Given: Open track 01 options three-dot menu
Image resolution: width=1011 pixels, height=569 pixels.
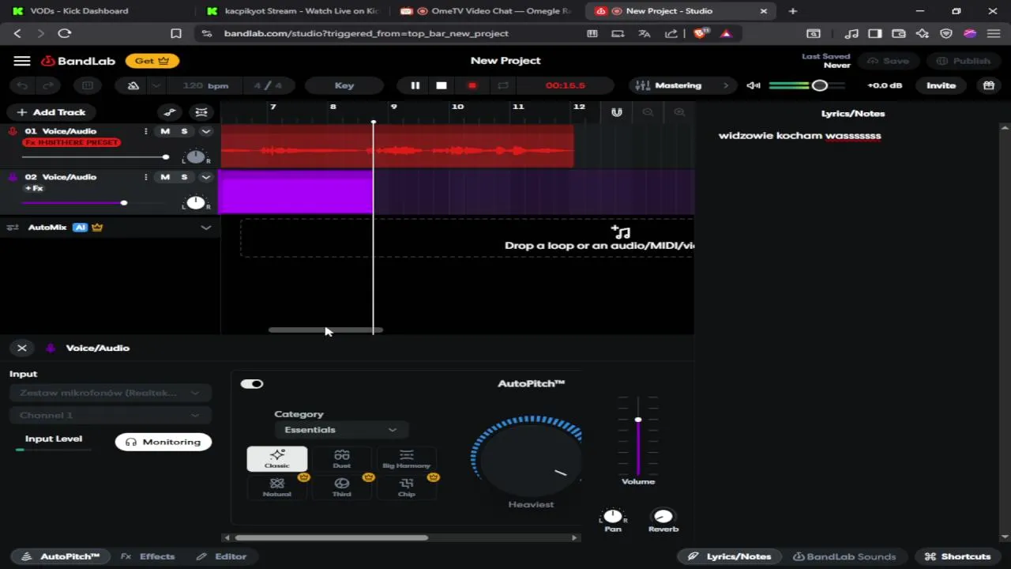Looking at the screenshot, I should (x=145, y=131).
